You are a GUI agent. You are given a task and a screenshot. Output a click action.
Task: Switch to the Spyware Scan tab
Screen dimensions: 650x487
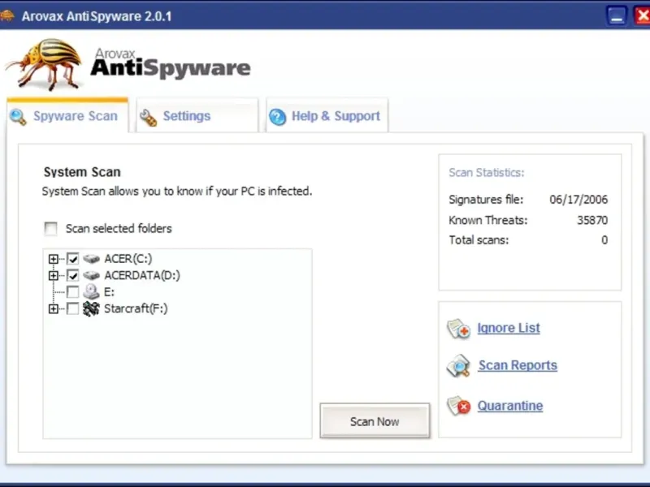click(x=67, y=116)
